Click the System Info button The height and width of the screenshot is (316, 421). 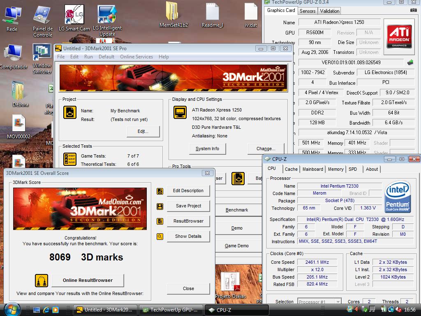pyautogui.click(x=207, y=149)
